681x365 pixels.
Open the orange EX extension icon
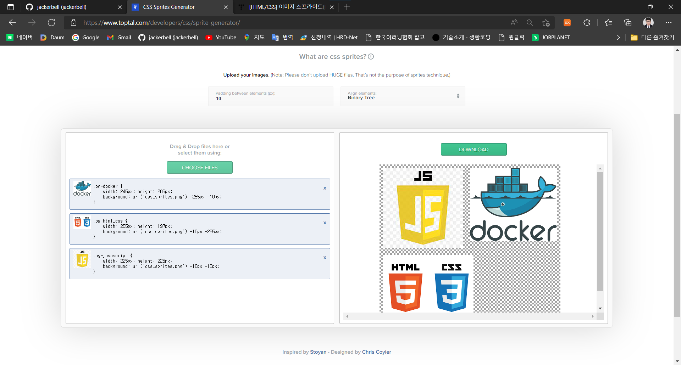tap(567, 23)
